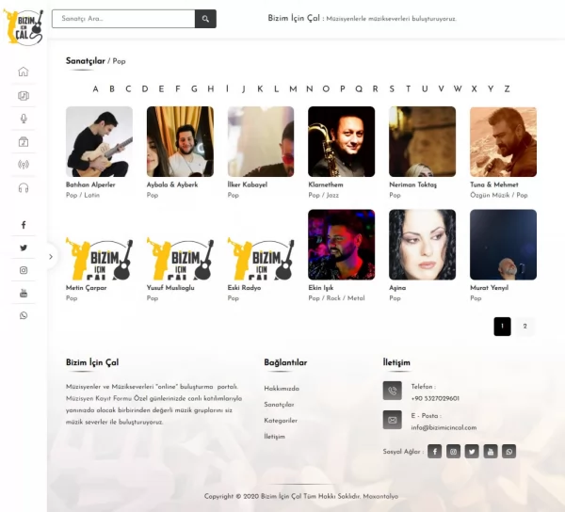
Task: Click the search magnifier button
Action: click(205, 19)
